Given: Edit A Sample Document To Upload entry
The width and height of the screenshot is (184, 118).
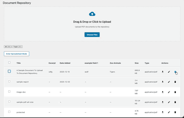Looking at the screenshot, I should coord(169,72).
